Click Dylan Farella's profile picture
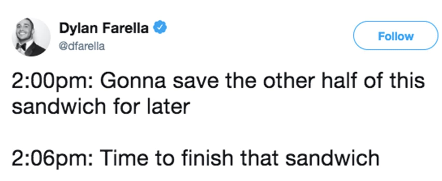 31,37
